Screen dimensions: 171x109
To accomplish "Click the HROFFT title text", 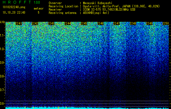I will (17, 2).
